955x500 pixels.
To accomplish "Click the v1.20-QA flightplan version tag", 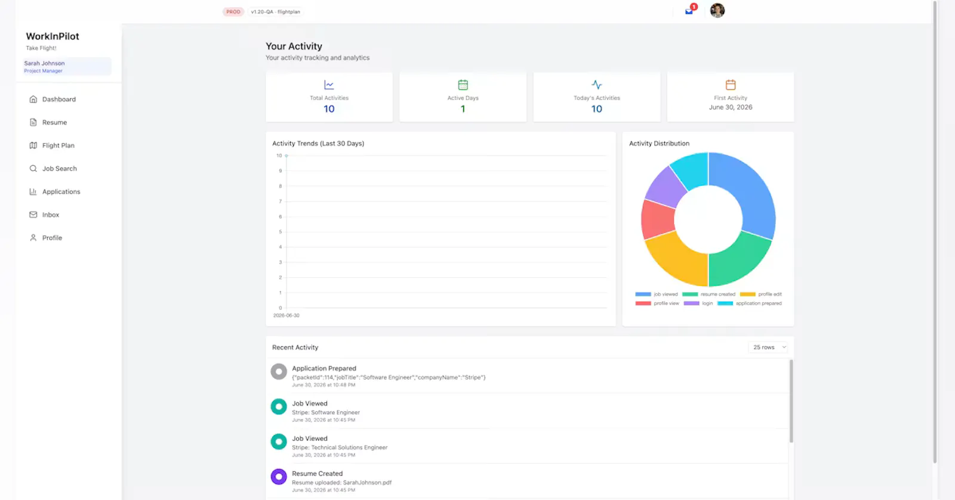I will (275, 12).
